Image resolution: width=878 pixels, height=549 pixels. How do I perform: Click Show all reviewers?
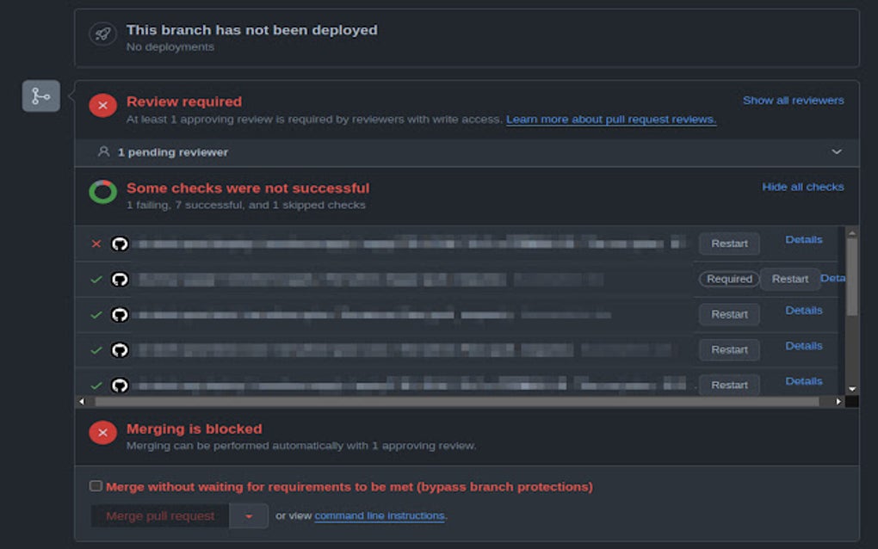[x=794, y=100]
